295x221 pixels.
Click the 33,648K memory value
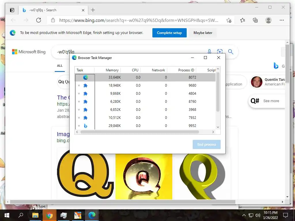click(115, 77)
